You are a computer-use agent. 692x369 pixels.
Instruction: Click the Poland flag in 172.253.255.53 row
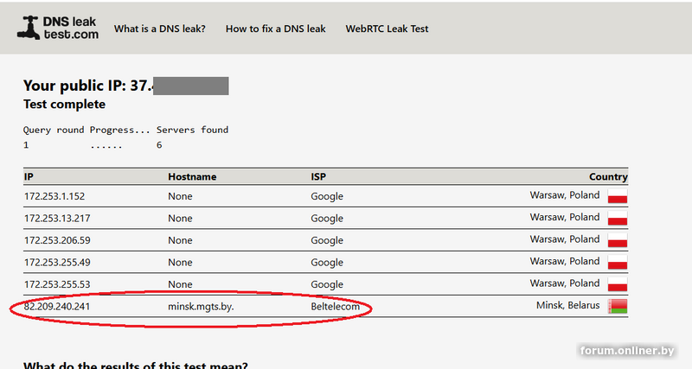click(x=618, y=284)
